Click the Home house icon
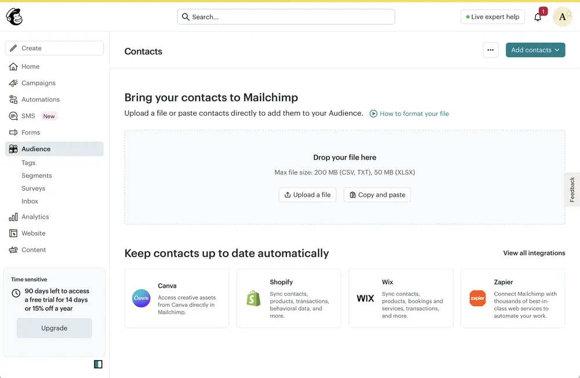580x378 pixels. 13,67
